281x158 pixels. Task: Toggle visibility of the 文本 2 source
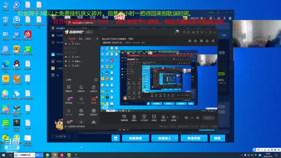[66, 52]
